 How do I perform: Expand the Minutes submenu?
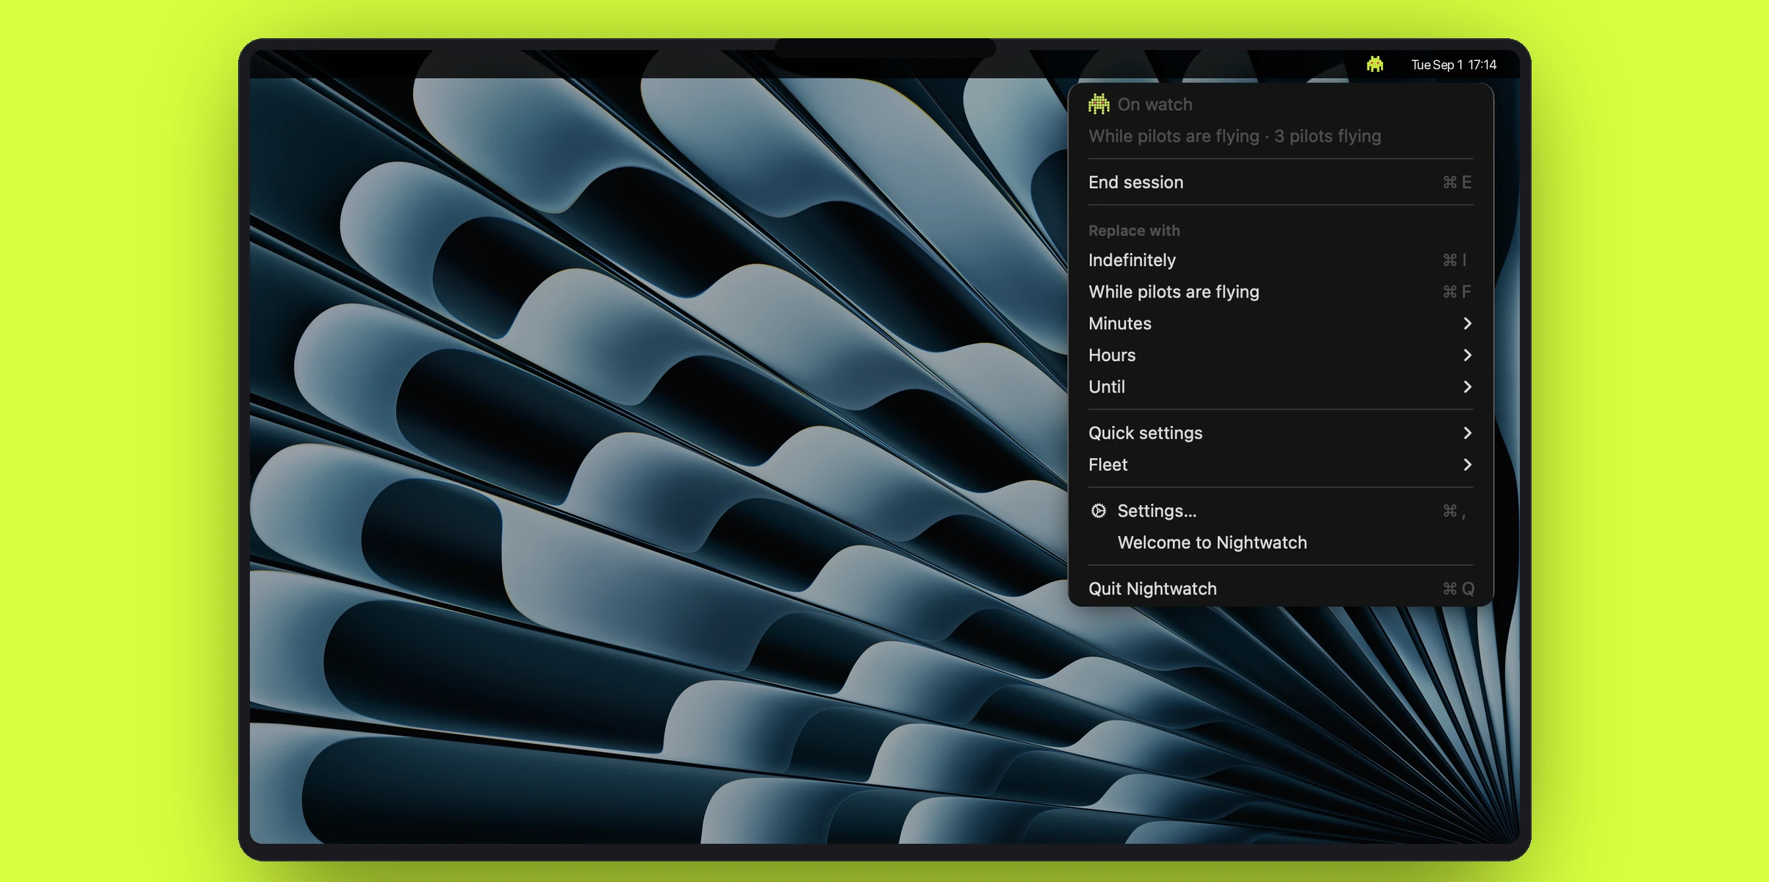tap(1280, 323)
